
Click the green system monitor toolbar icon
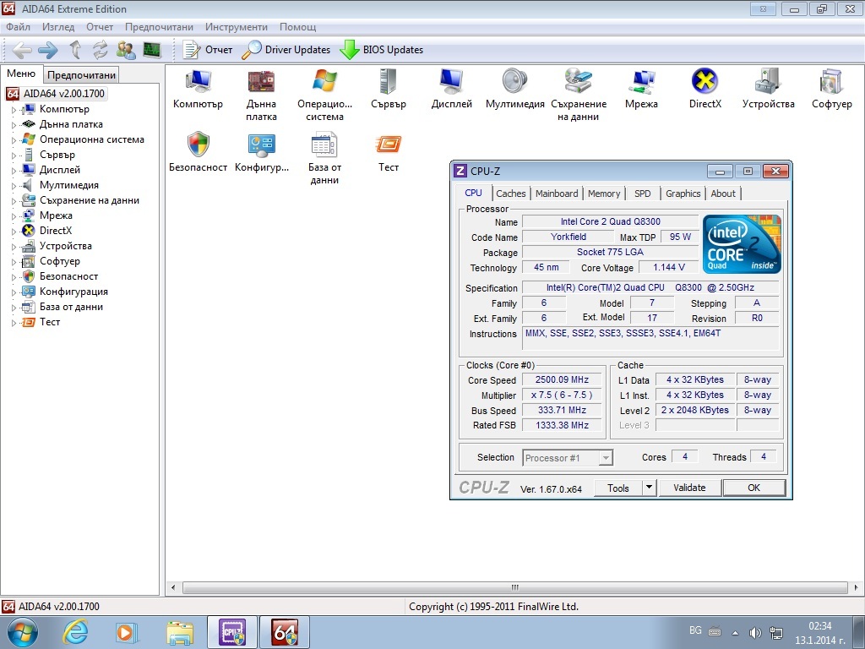click(x=152, y=50)
